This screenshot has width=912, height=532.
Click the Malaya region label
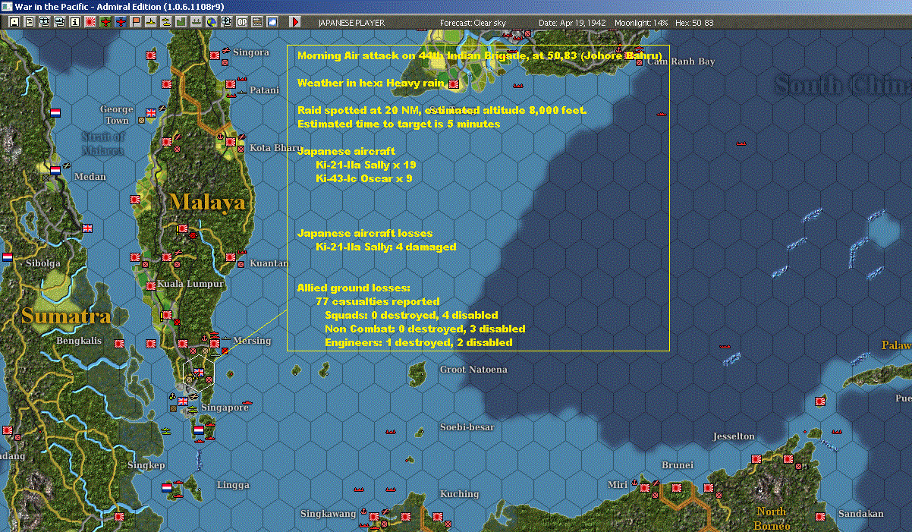pos(207,202)
